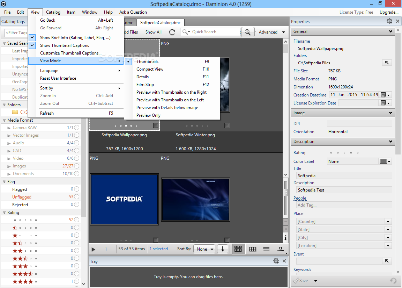Check Softpedia Winter.png thumbnail checkbox
This screenshot has height=288, width=402.
click(226, 125)
